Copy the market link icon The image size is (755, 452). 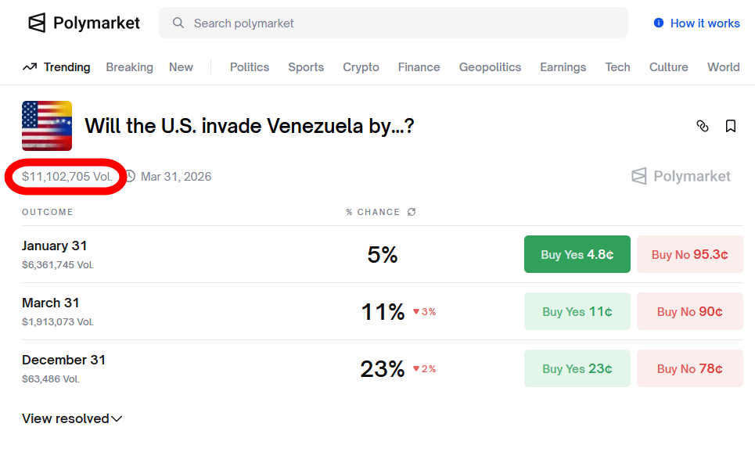pyautogui.click(x=703, y=126)
